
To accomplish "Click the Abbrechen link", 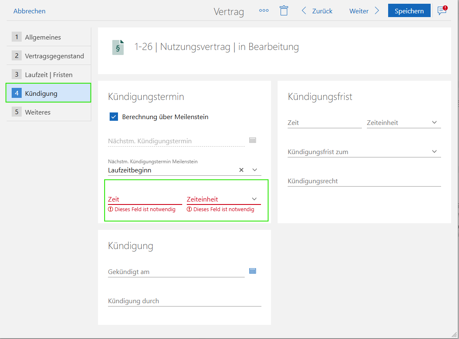I will click(29, 11).
